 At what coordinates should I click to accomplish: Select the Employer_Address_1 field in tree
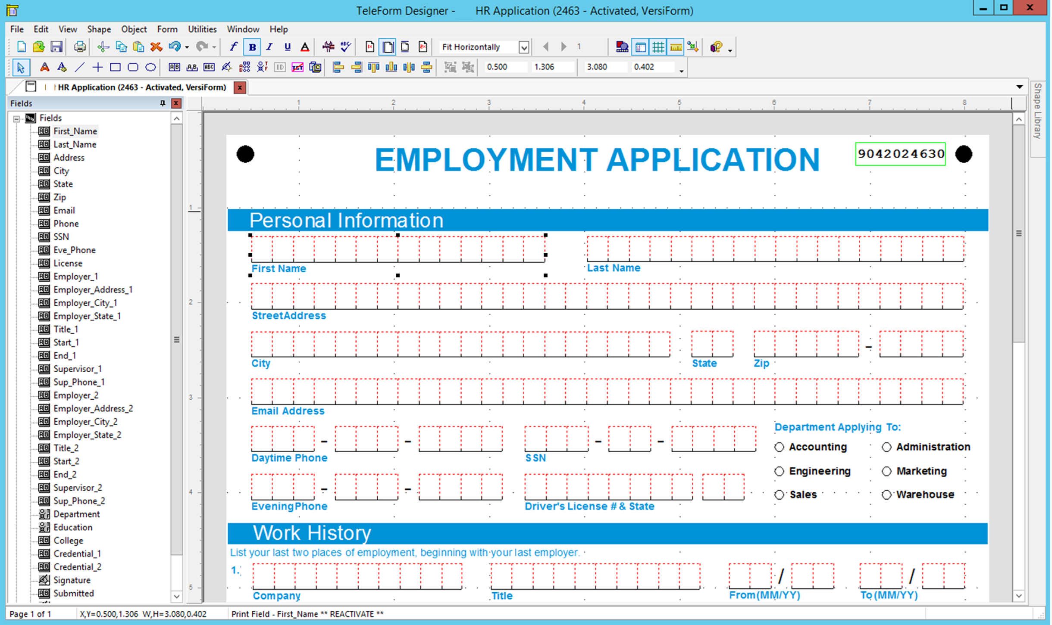[x=92, y=289]
